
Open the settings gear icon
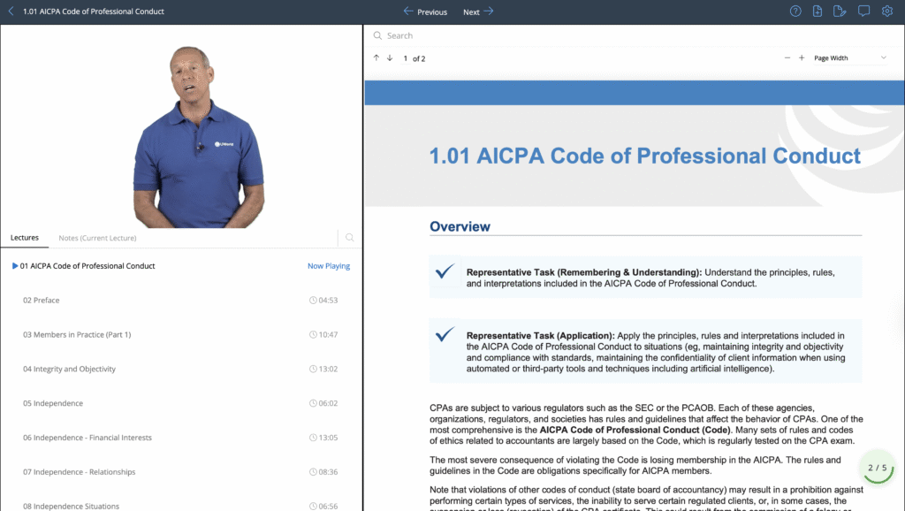click(x=886, y=11)
